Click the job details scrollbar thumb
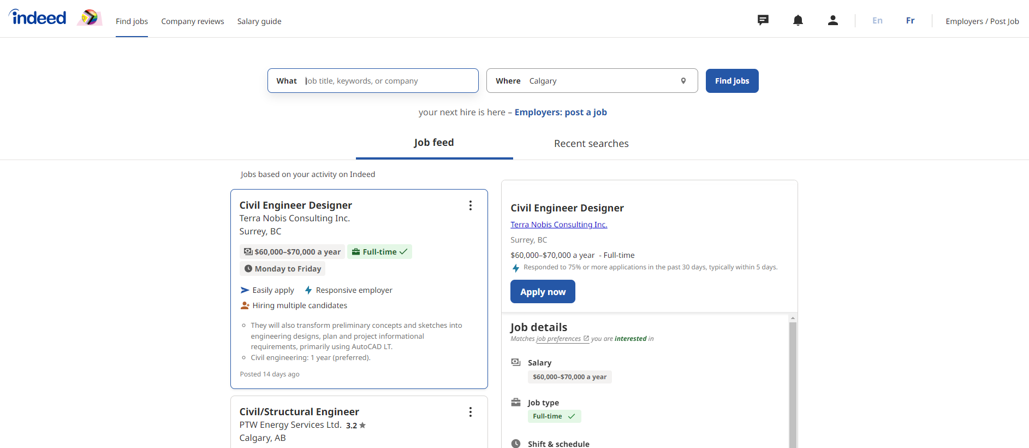The height and width of the screenshot is (448, 1029). [793, 385]
